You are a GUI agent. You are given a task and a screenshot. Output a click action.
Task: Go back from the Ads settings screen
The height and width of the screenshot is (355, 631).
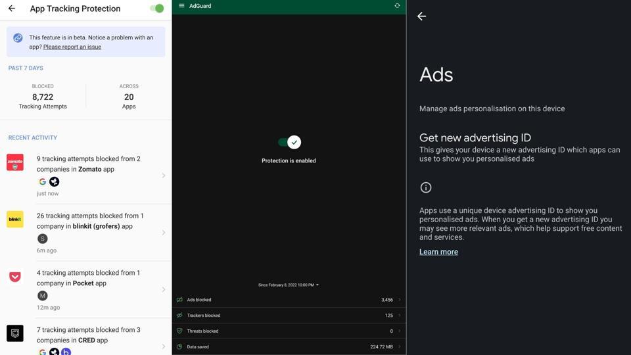[x=421, y=16]
